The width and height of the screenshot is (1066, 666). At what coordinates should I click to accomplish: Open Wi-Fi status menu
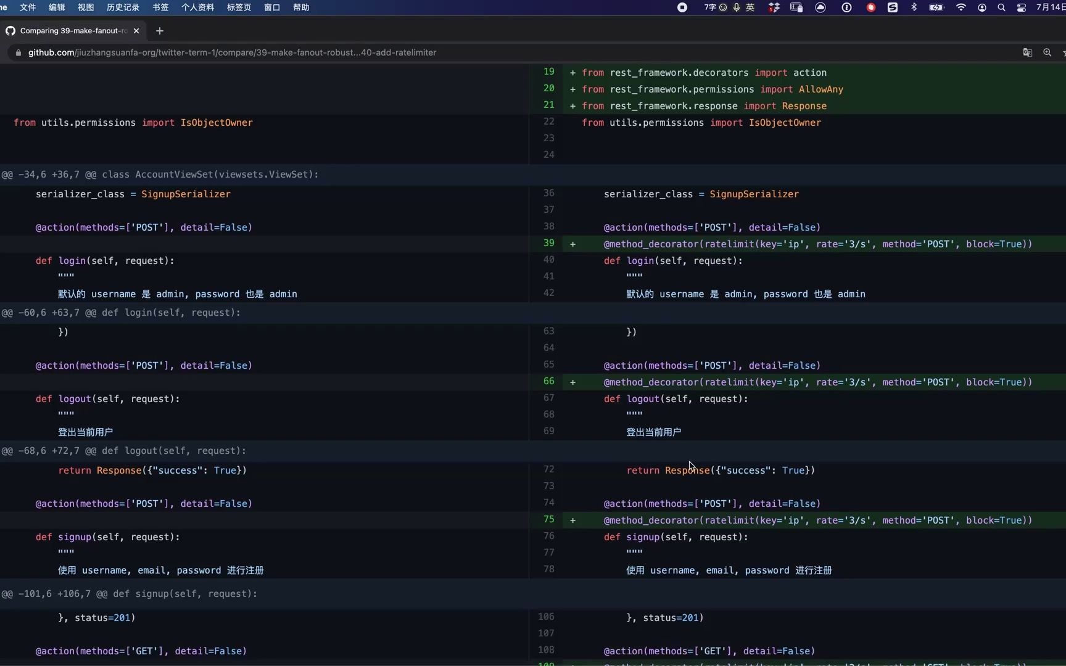pyautogui.click(x=961, y=7)
